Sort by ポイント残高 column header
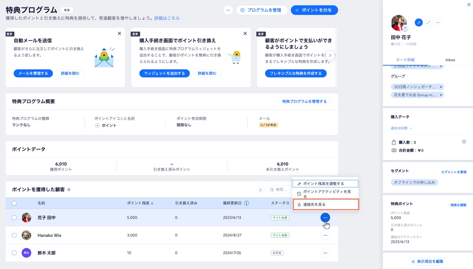473x269 pixels. tap(140, 203)
